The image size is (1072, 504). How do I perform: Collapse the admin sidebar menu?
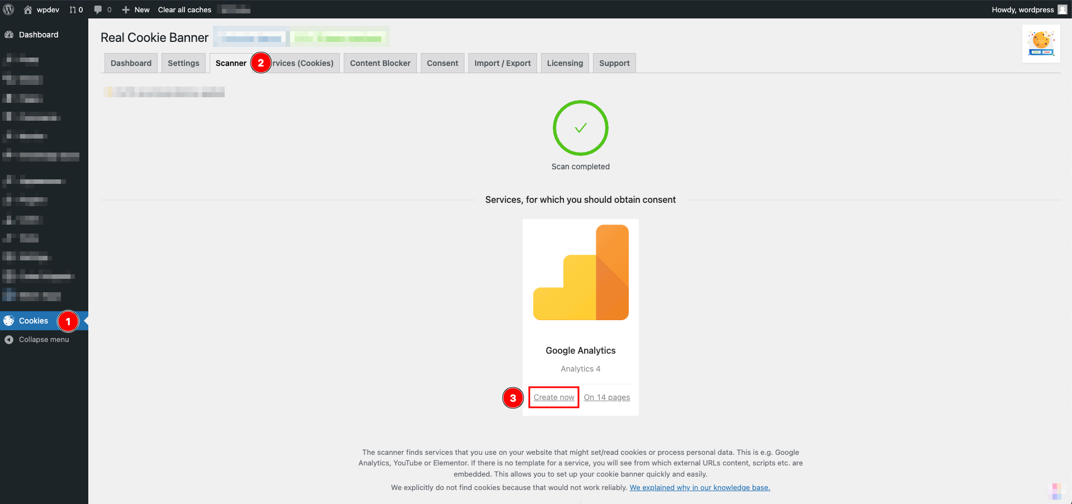[x=44, y=340]
